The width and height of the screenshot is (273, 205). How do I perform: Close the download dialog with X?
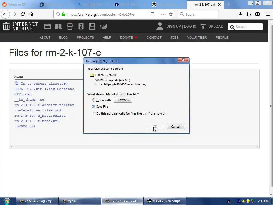[x=183, y=60]
